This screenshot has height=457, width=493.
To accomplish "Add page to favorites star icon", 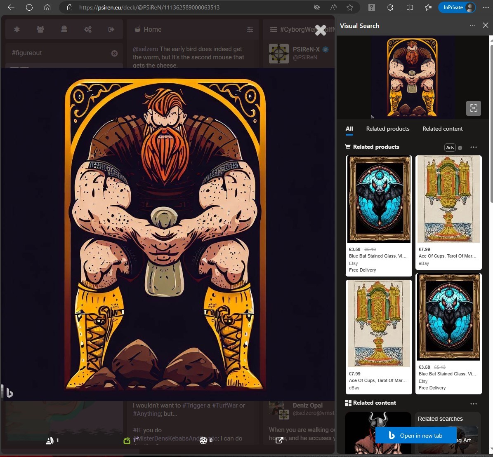I will tap(349, 7).
